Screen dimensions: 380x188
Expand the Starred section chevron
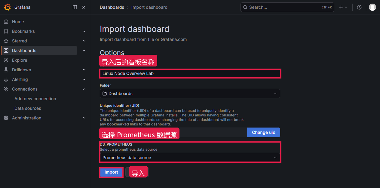tap(84, 41)
